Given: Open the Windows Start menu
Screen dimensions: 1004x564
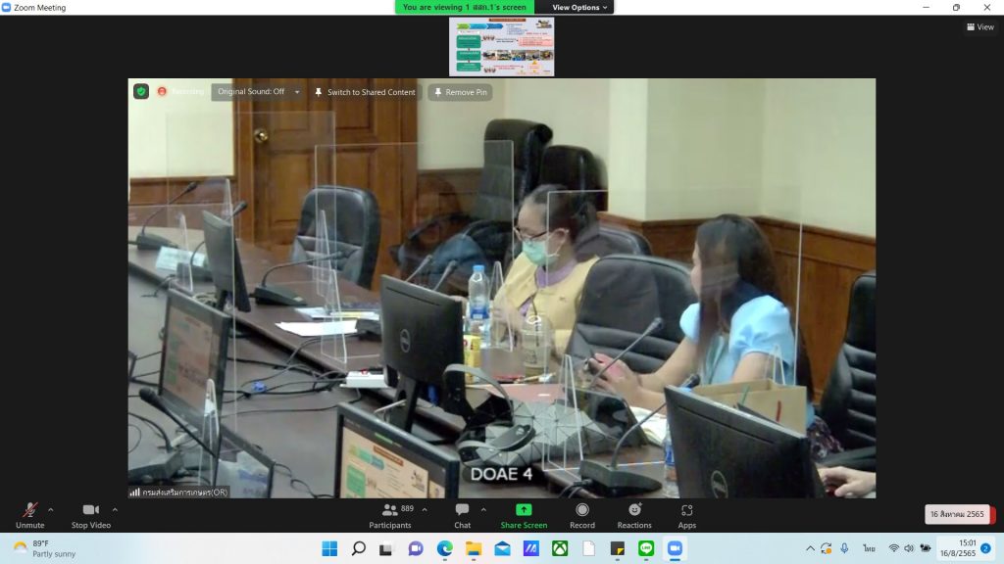Looking at the screenshot, I should (x=329, y=548).
